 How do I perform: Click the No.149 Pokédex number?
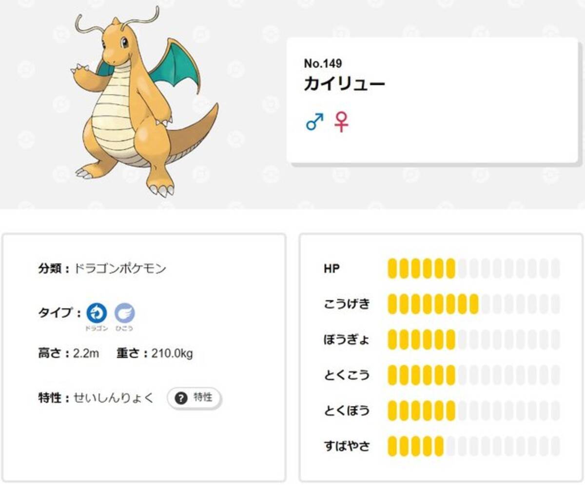(x=323, y=63)
